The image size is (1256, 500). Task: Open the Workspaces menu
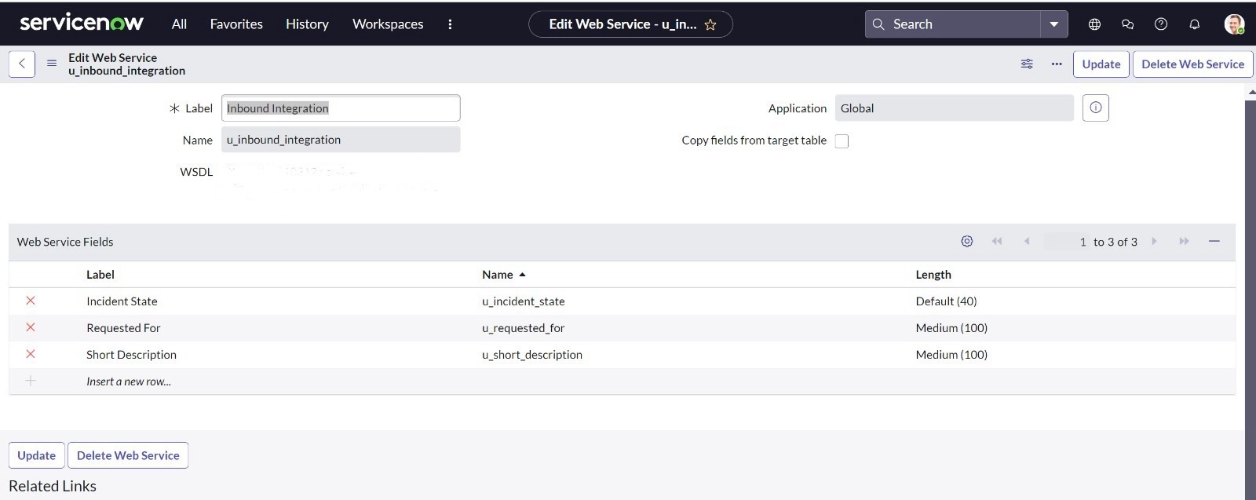[x=388, y=24]
